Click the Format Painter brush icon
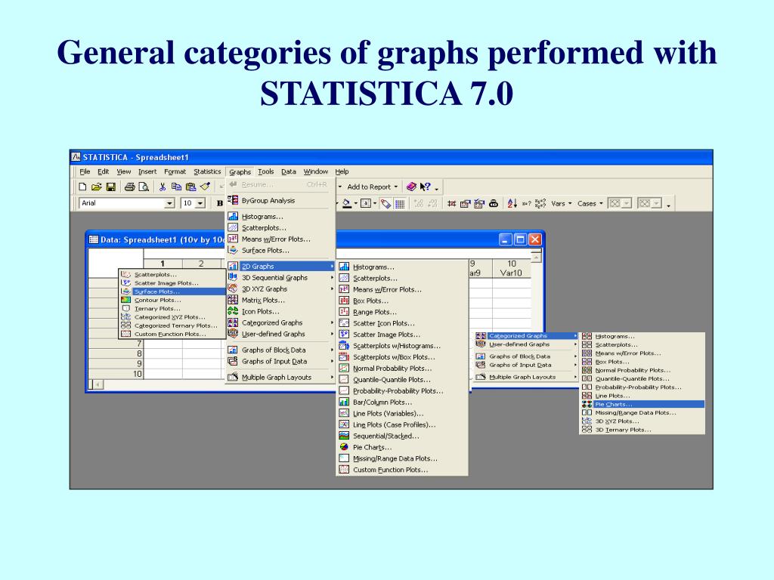 coord(205,187)
